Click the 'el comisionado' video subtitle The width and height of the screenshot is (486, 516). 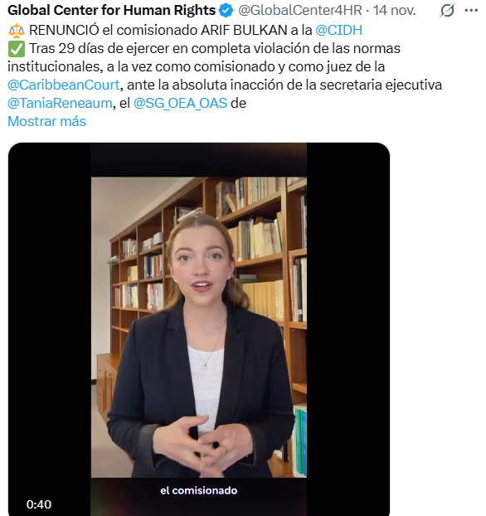(x=198, y=490)
